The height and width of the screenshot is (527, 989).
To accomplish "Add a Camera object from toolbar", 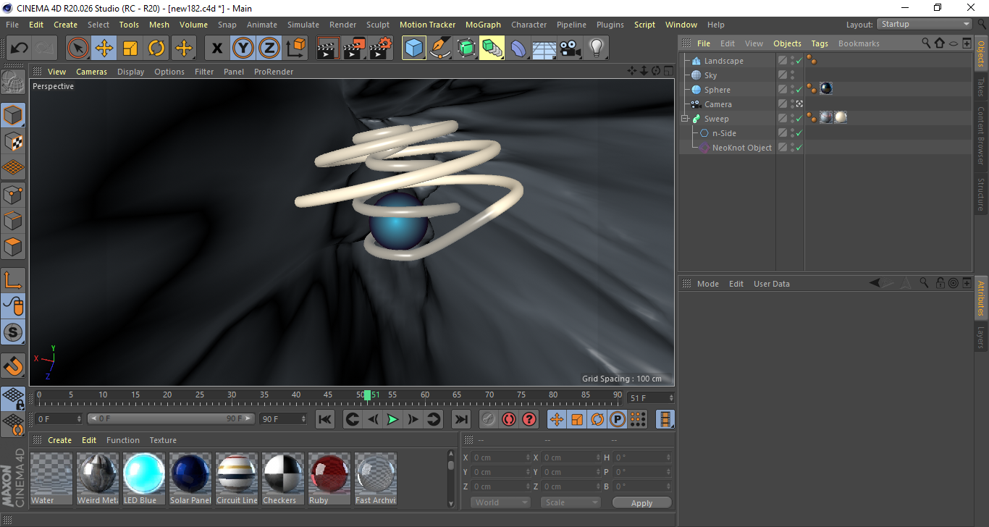I will coord(571,49).
